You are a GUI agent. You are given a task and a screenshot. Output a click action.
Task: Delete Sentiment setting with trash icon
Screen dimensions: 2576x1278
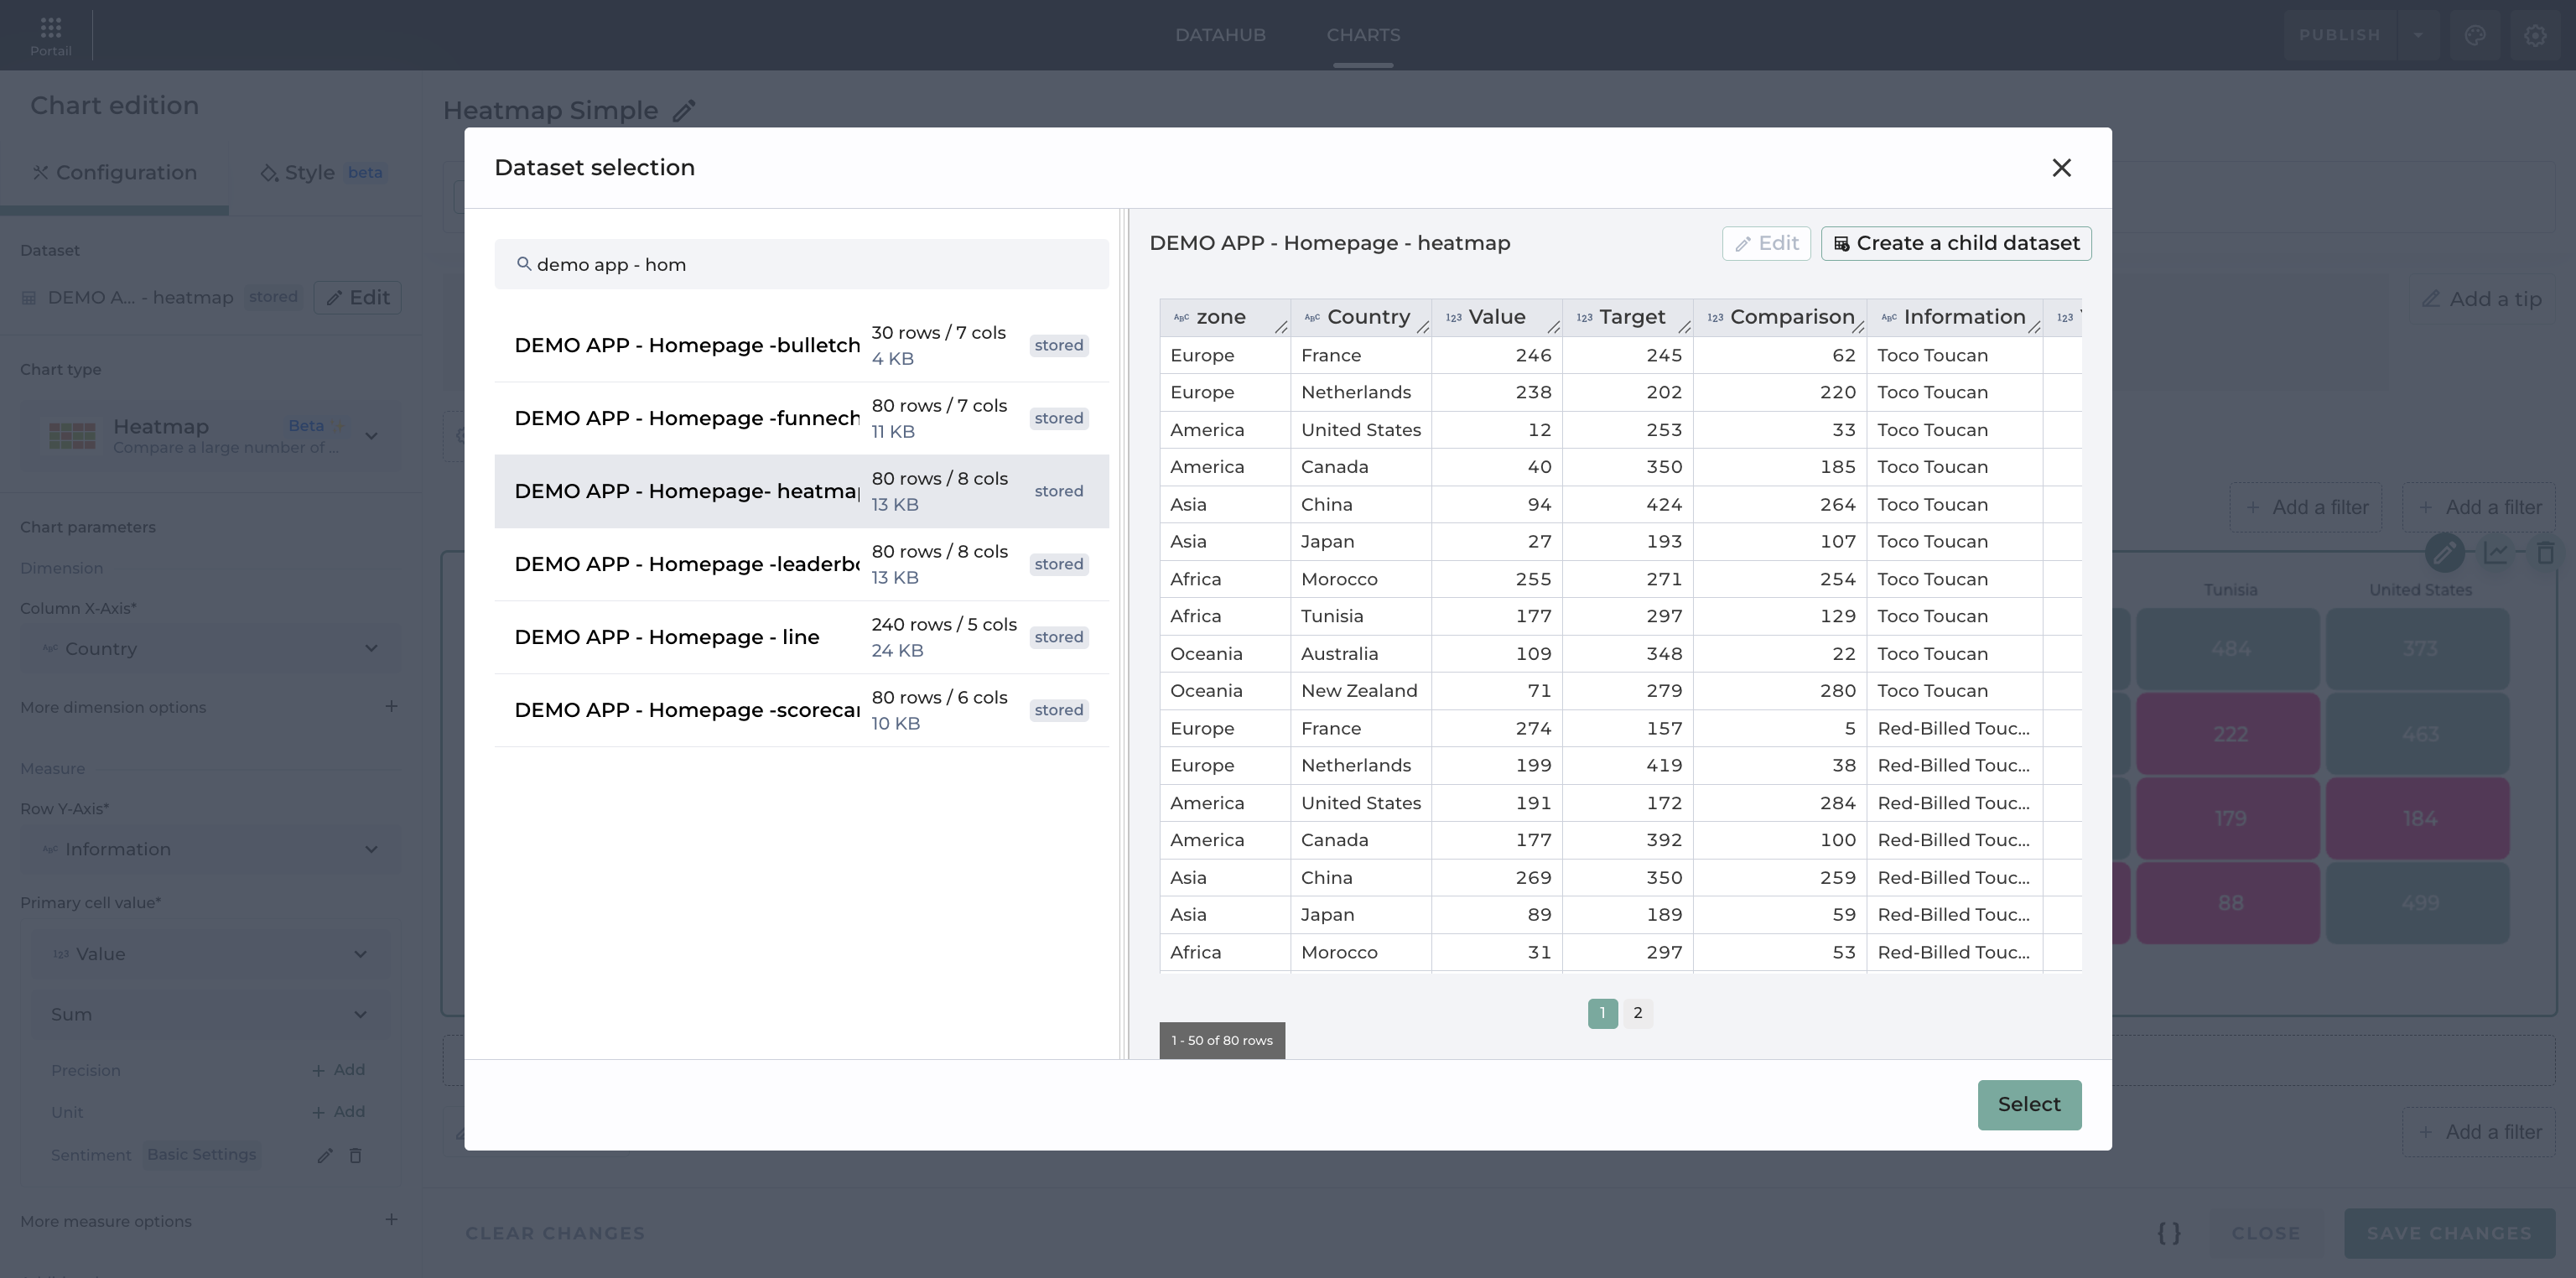click(355, 1156)
